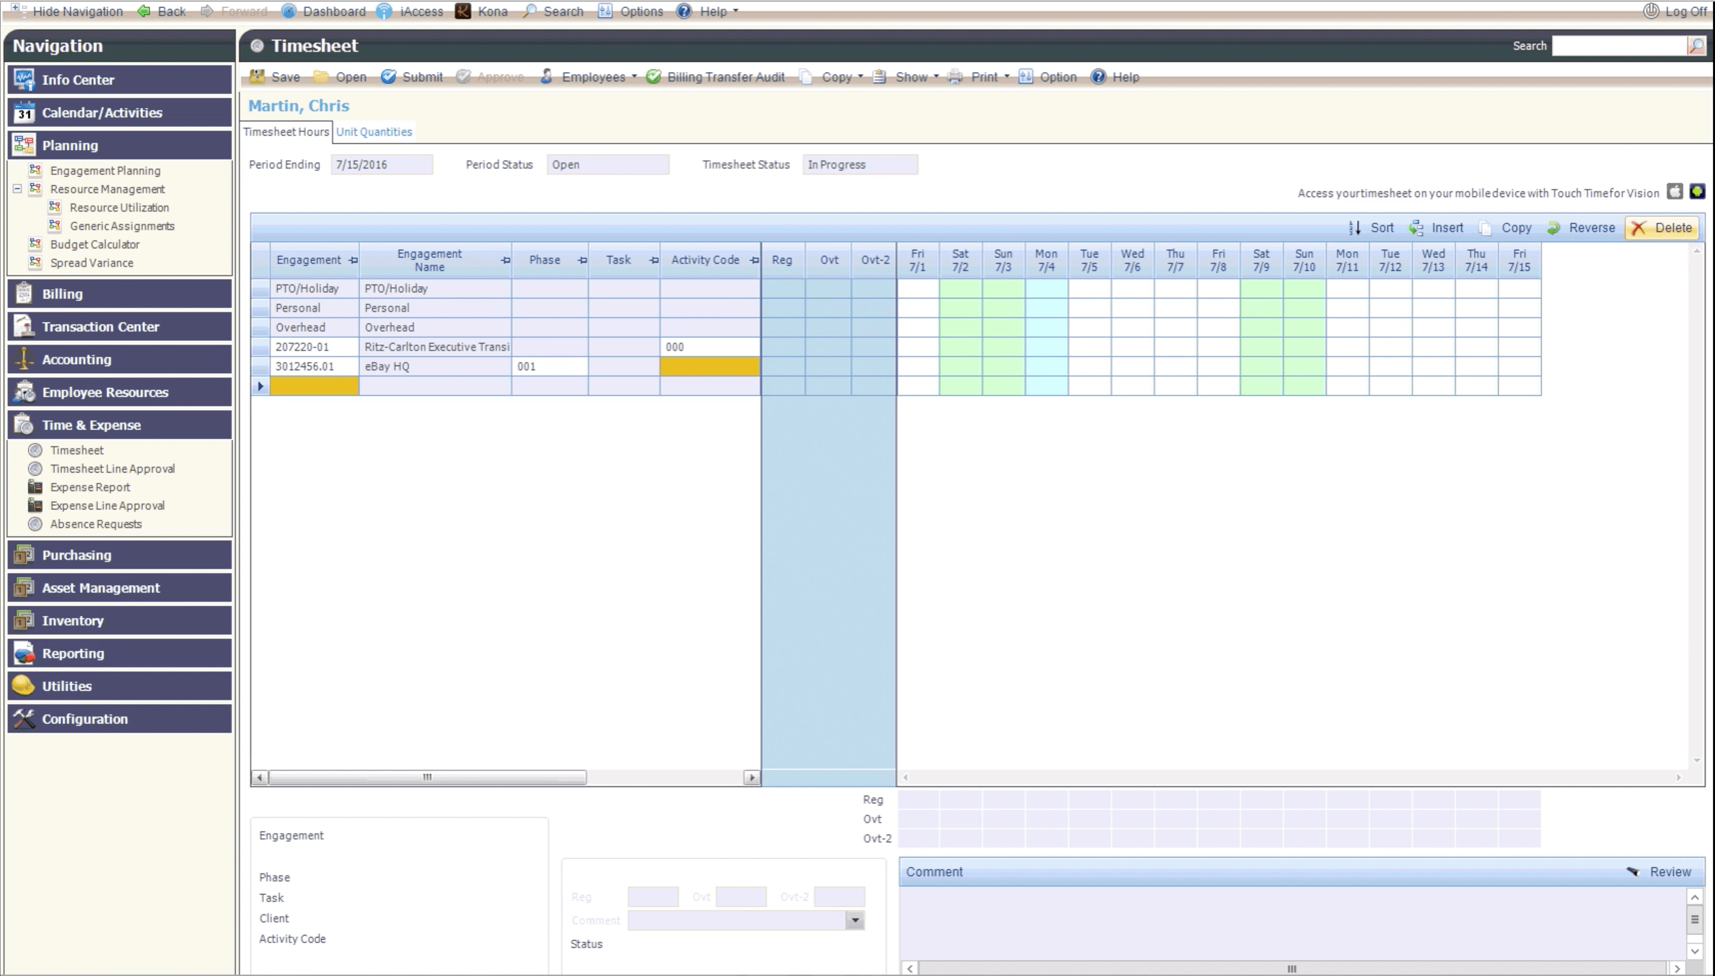
Task: Open Engagement Planning in navigation
Action: (105, 171)
